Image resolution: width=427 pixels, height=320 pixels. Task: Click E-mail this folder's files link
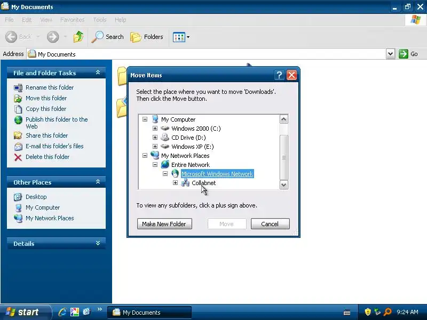54,146
